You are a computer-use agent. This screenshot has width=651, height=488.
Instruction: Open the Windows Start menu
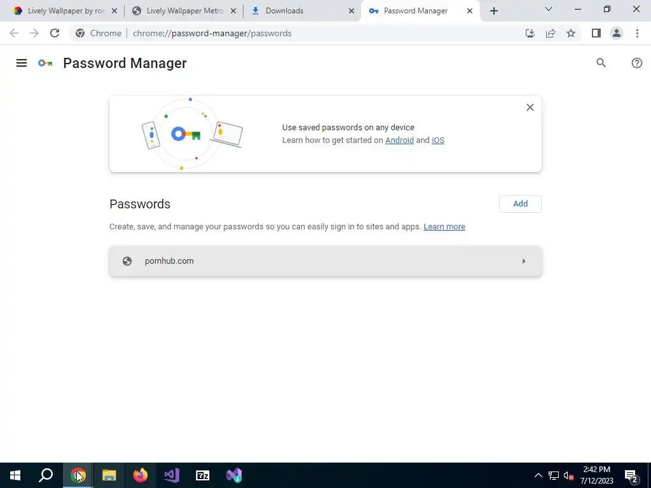15,475
